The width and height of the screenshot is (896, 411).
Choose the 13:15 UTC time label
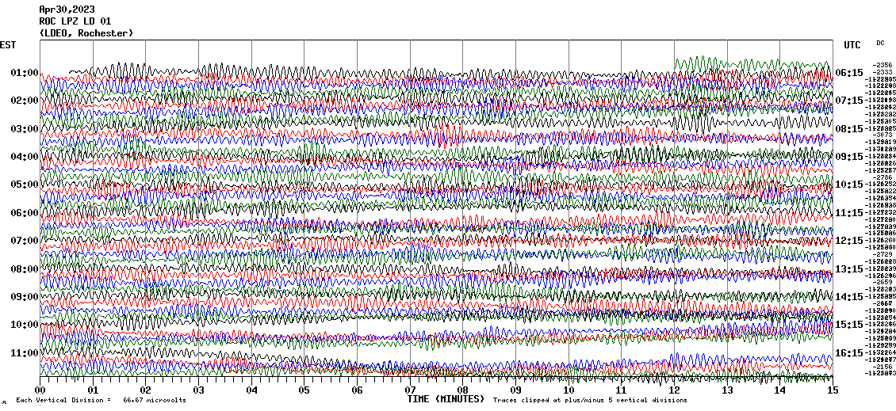click(849, 269)
